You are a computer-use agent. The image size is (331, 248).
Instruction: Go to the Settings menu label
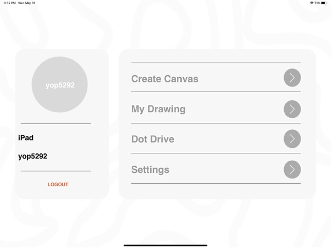(x=150, y=169)
